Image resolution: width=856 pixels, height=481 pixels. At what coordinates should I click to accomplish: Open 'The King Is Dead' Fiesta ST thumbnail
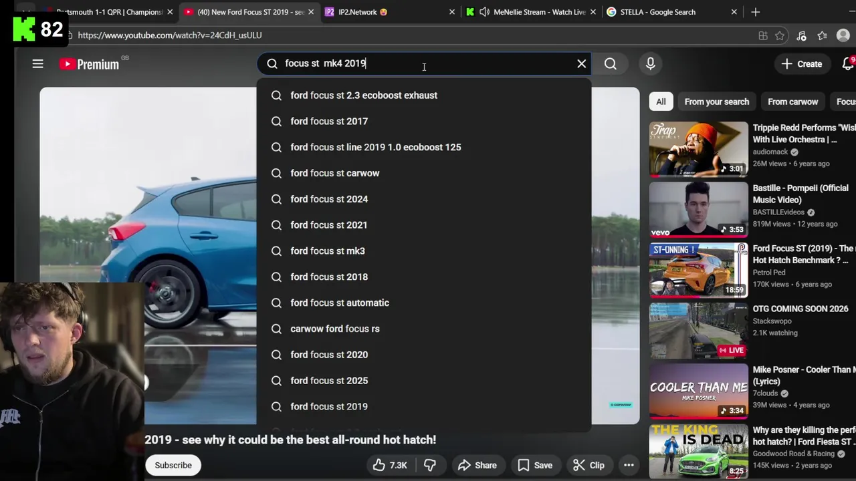698,451
